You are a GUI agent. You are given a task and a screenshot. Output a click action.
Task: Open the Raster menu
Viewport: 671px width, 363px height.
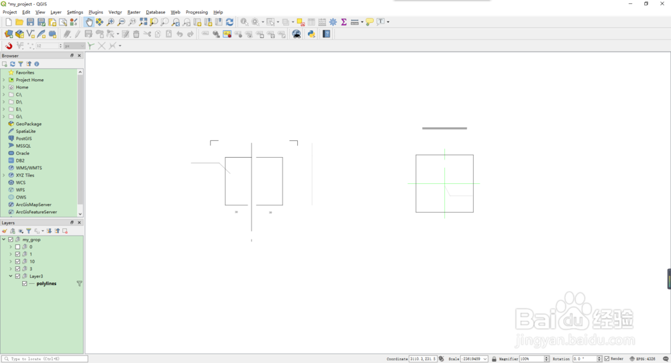point(134,12)
